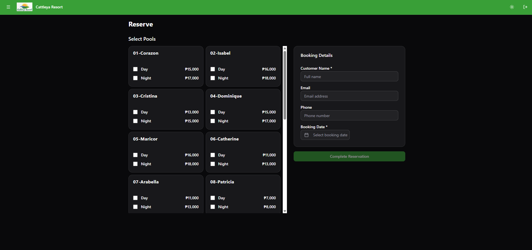Check Night for 02-Isabel pool
Viewport: 532px width, 250px height.
(x=213, y=78)
